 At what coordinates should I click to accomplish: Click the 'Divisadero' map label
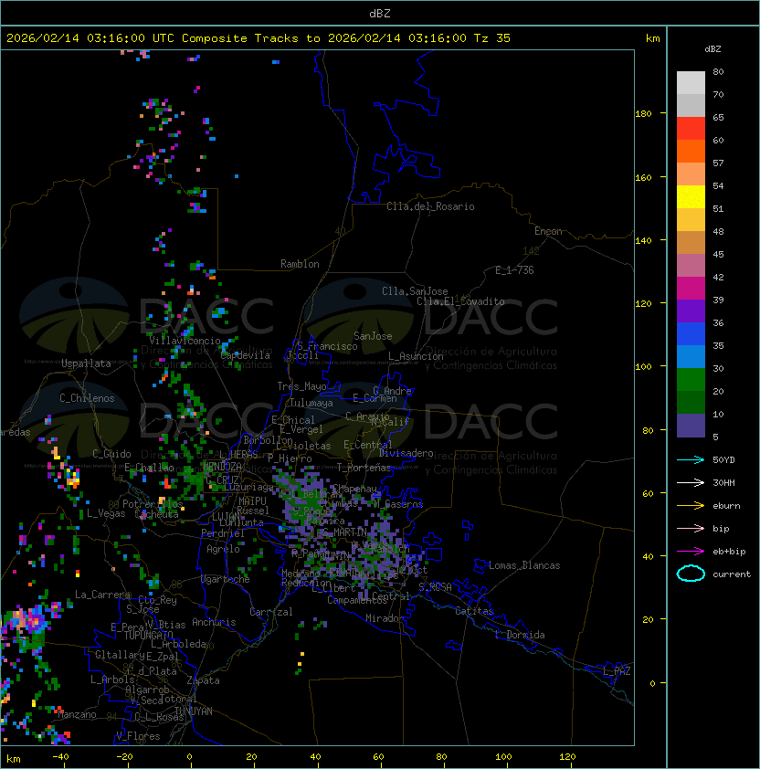tap(406, 453)
